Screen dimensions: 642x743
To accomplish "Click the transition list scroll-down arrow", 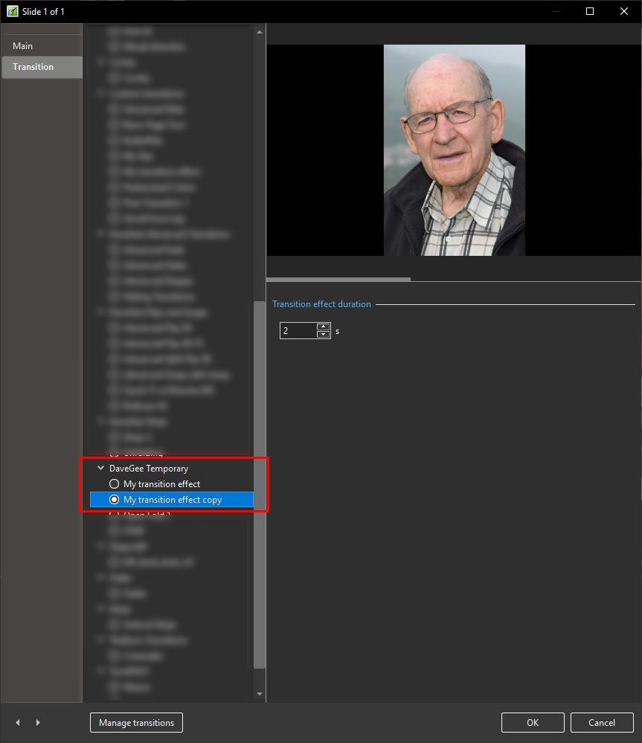I will (x=259, y=694).
